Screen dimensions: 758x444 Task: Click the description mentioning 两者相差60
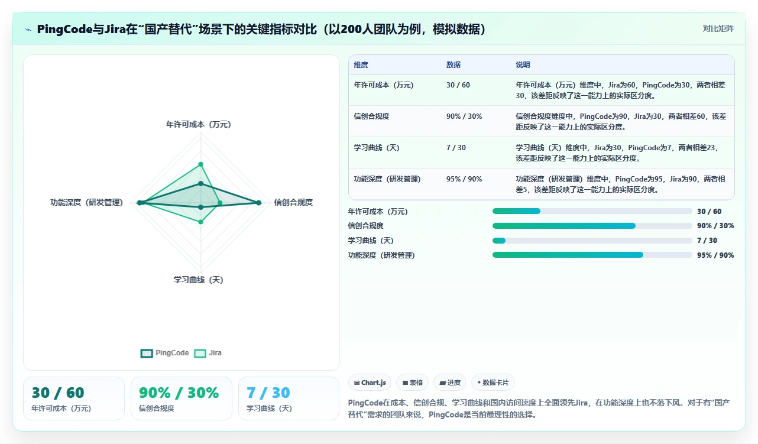click(621, 121)
